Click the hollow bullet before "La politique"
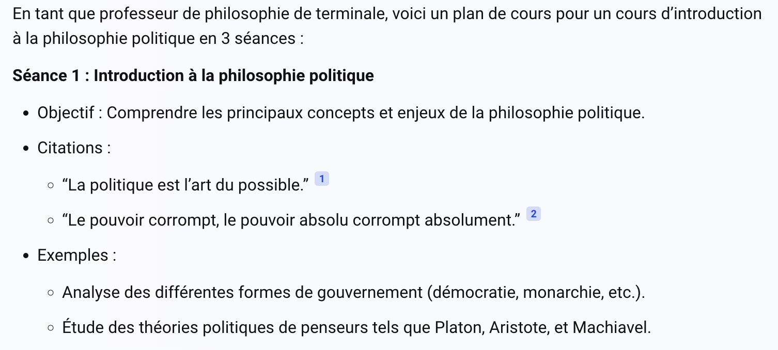 [51, 185]
